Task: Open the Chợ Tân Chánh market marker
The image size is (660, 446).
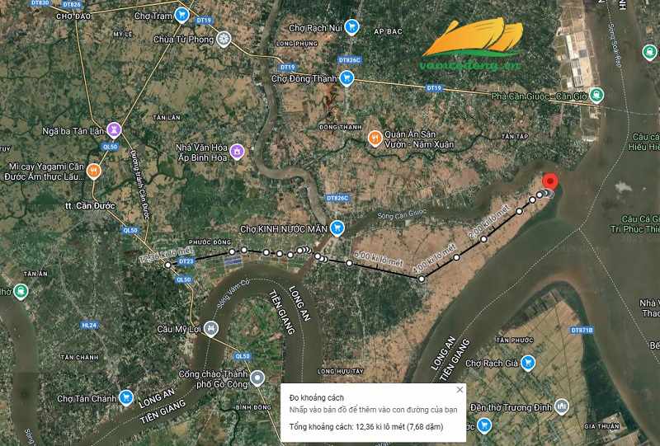Action: tap(126, 397)
